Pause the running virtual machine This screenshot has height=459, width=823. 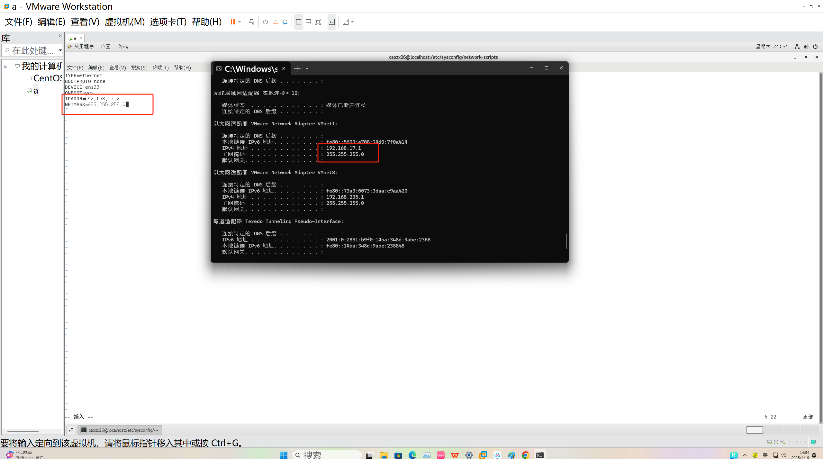[232, 22]
